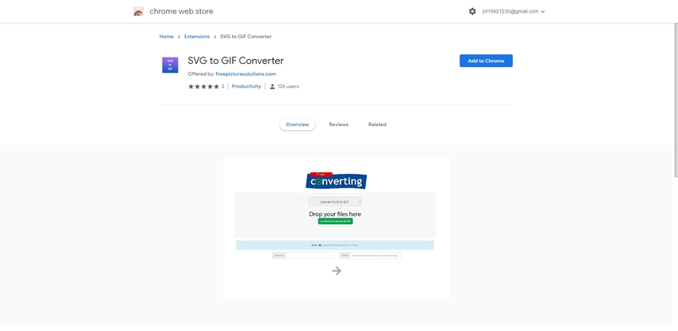This screenshot has width=678, height=331.
Task: Click the users person icon
Action: (273, 86)
